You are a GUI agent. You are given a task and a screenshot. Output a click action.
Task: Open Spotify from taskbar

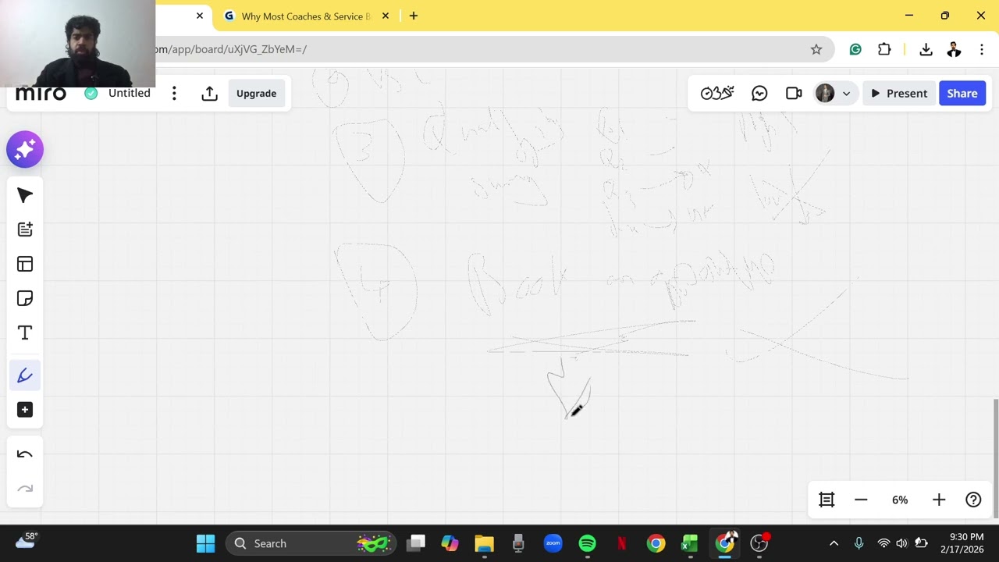587,543
